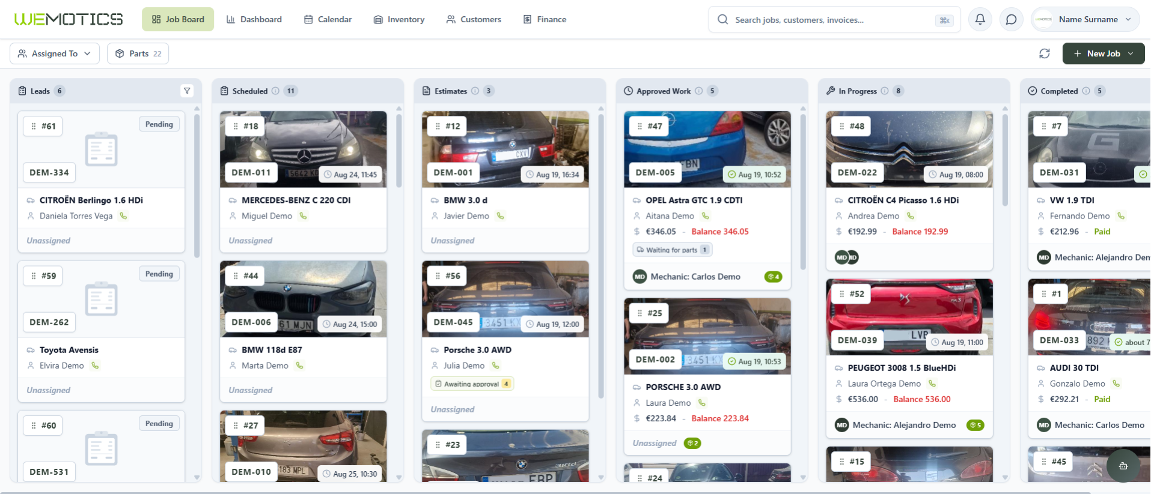Open the notifications bell
The width and height of the screenshot is (1154, 494).
[x=980, y=19]
